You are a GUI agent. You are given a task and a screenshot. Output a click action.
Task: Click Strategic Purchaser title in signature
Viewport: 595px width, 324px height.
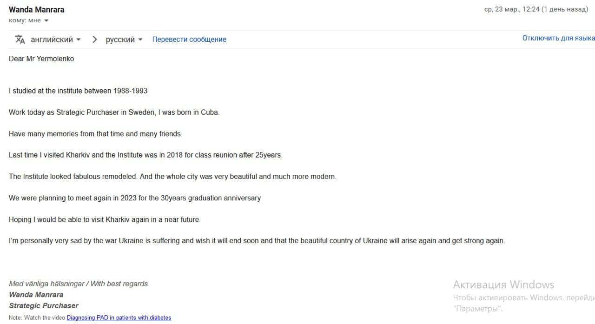(44, 306)
